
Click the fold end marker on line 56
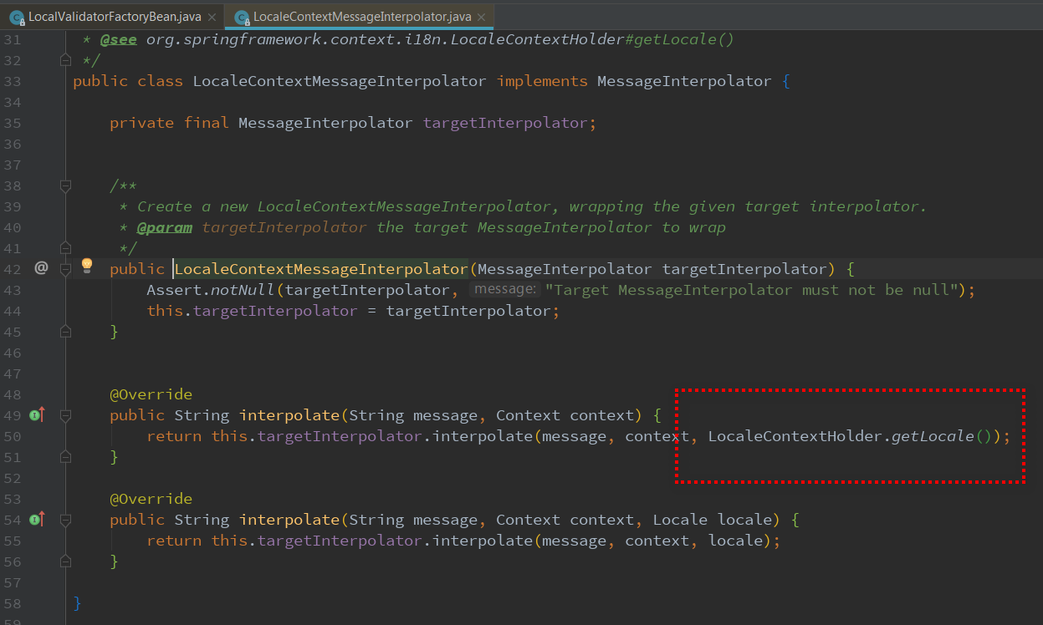coord(65,561)
